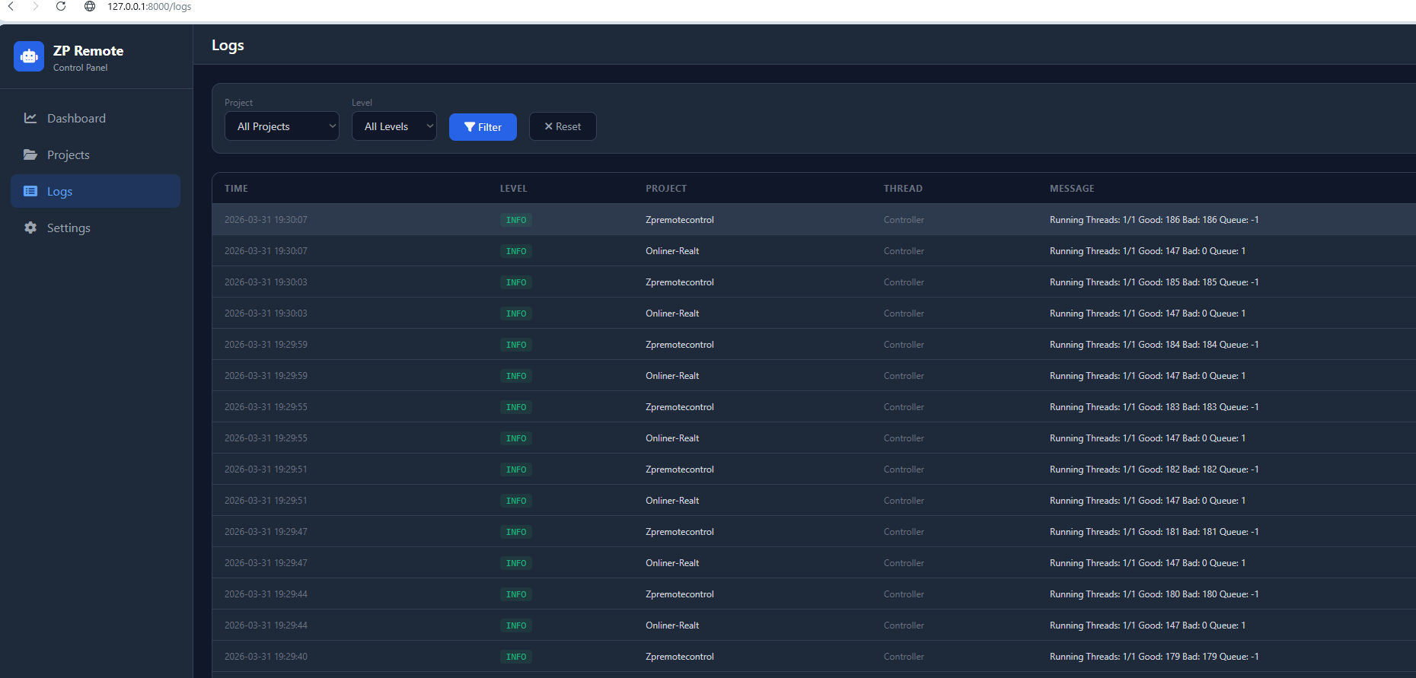The height and width of the screenshot is (678, 1416).
Task: Select the Logs menu item
Action: coord(96,191)
